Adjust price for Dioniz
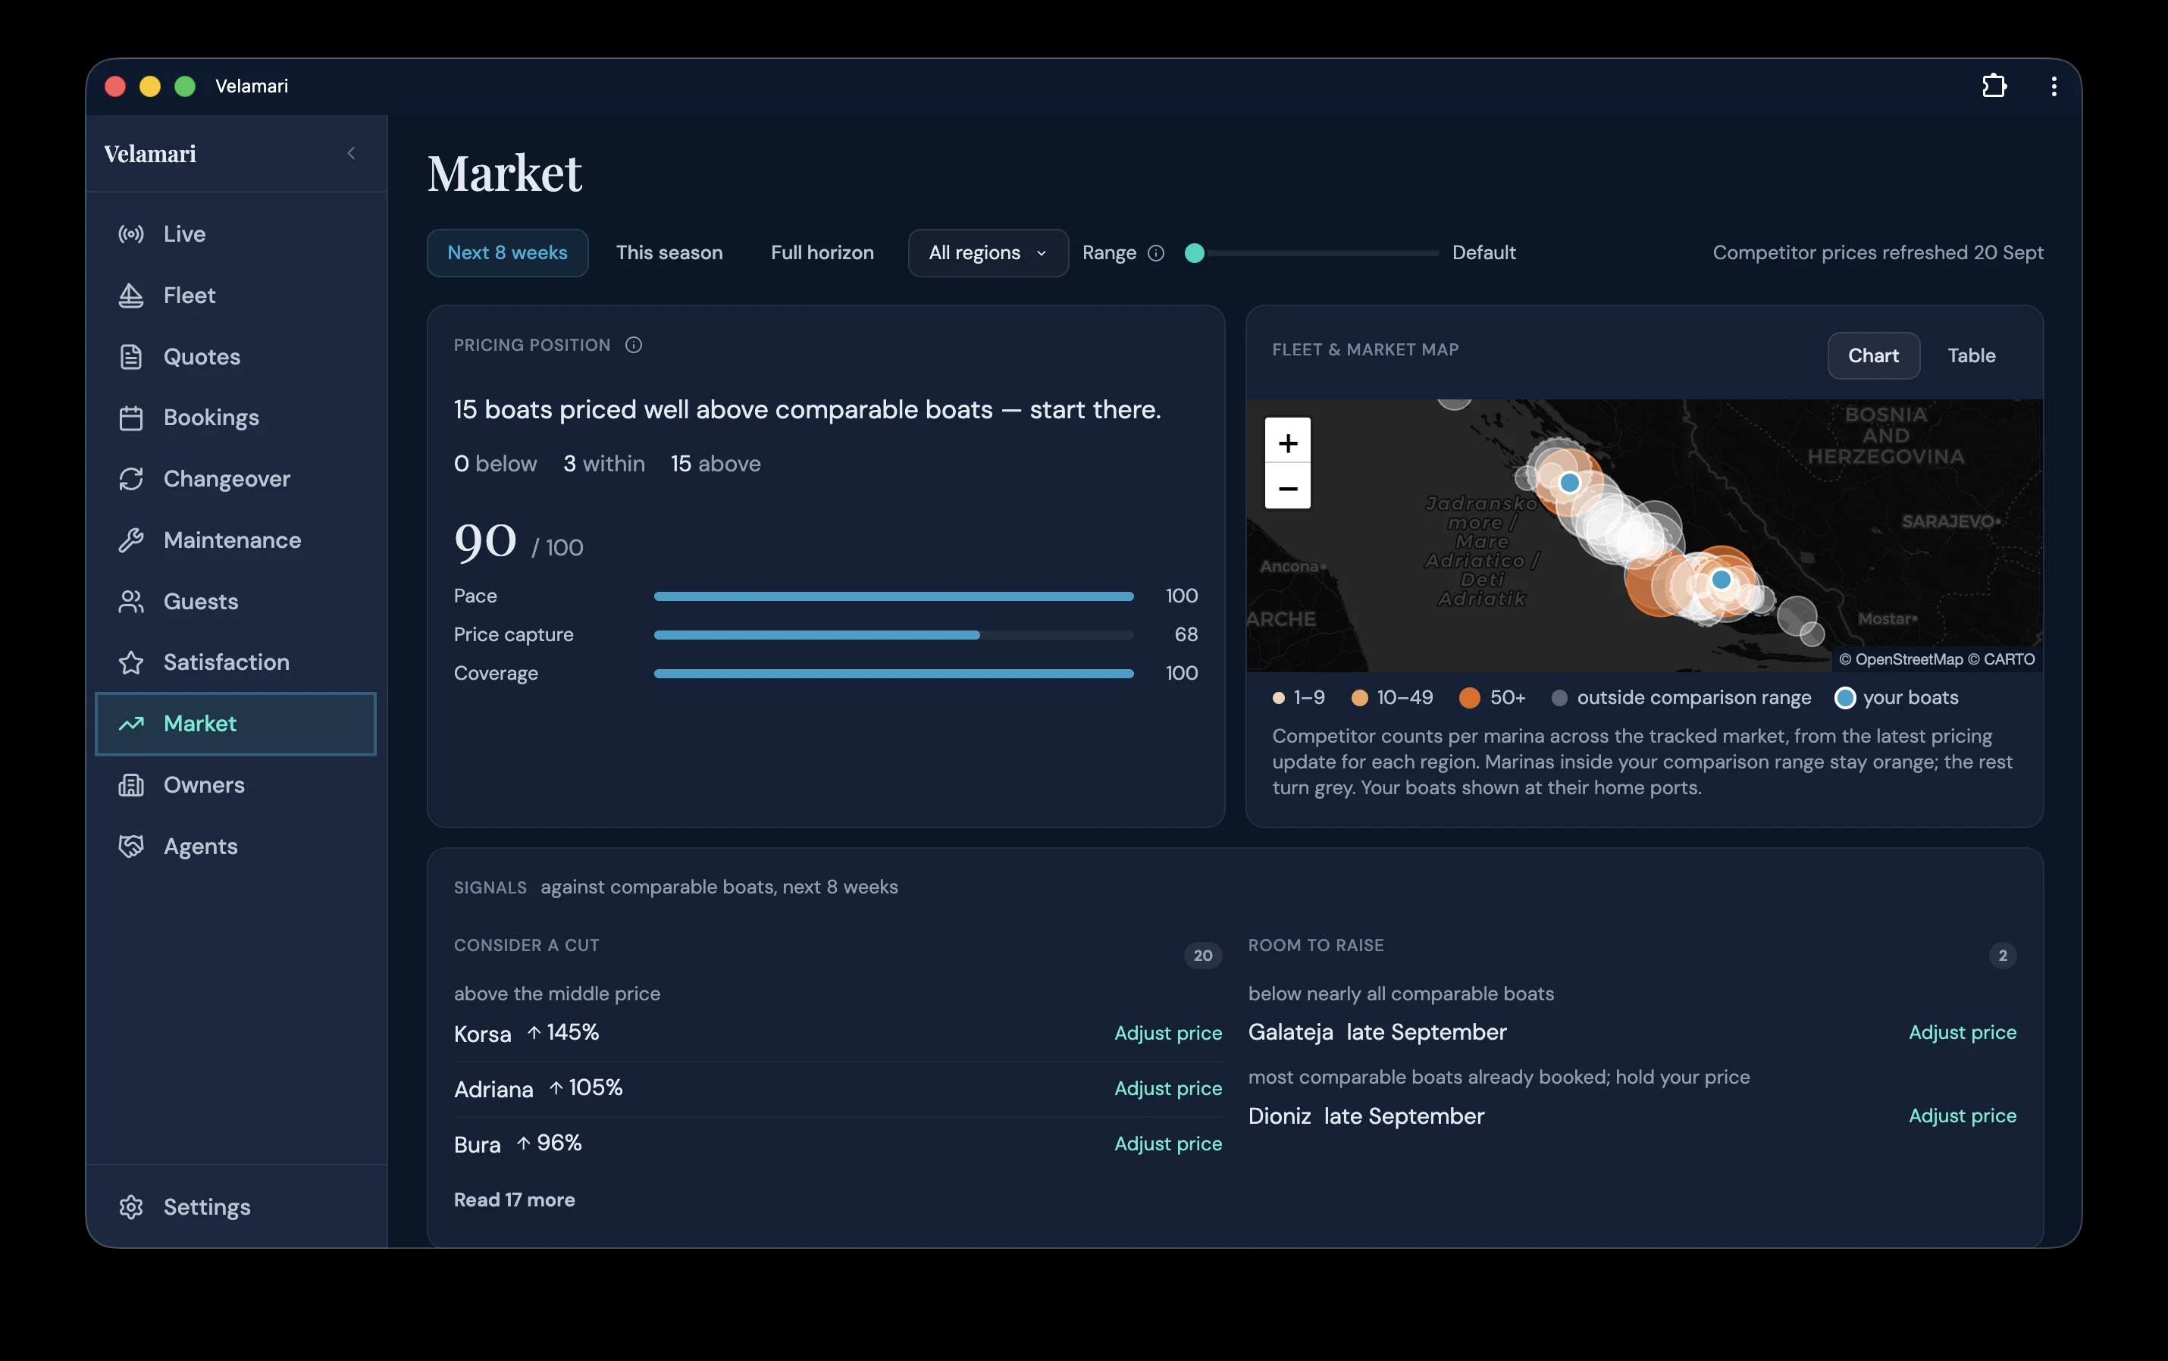 1962,1115
